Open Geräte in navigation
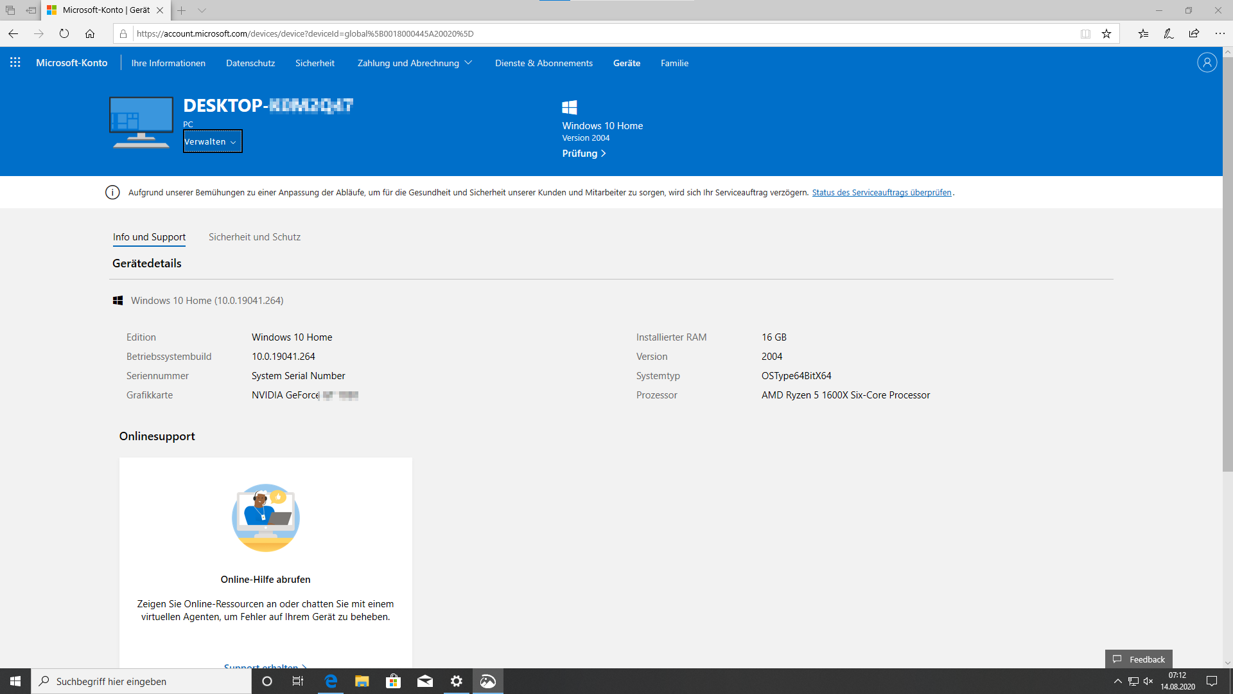This screenshot has width=1233, height=694. [x=627, y=63]
